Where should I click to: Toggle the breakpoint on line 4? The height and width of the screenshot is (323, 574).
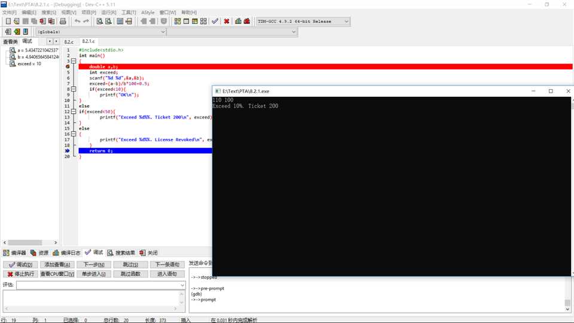pyautogui.click(x=68, y=66)
